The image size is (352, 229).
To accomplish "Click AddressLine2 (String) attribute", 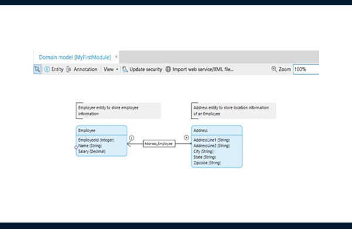I will pyautogui.click(x=212, y=146).
